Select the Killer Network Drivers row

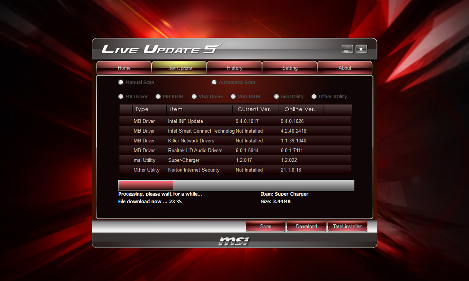(x=235, y=140)
